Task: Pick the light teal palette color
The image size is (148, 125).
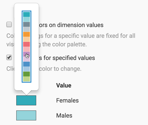Action: pyautogui.click(x=26, y=19)
